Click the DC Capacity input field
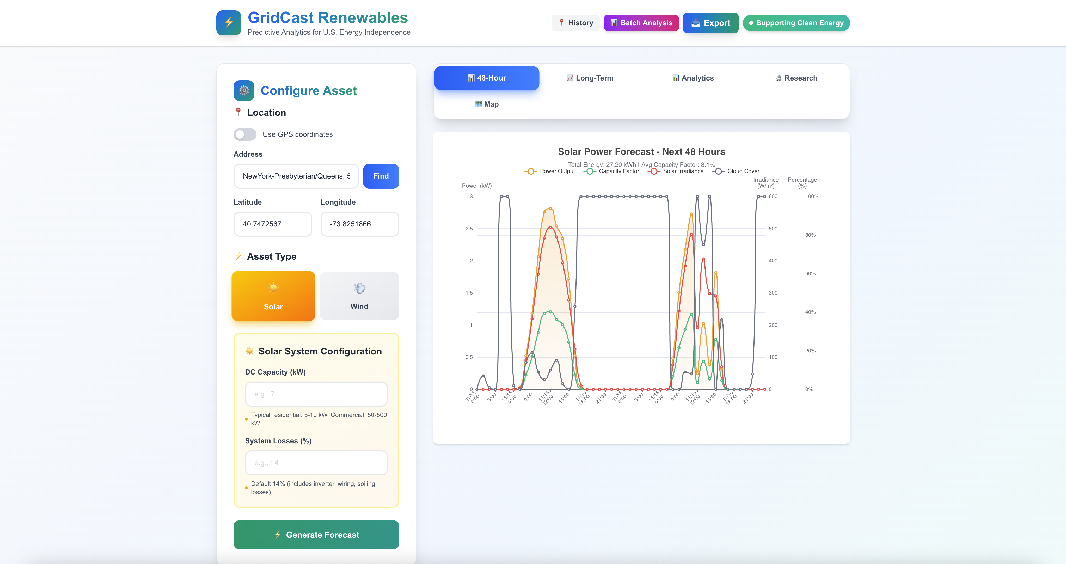 pyautogui.click(x=316, y=394)
